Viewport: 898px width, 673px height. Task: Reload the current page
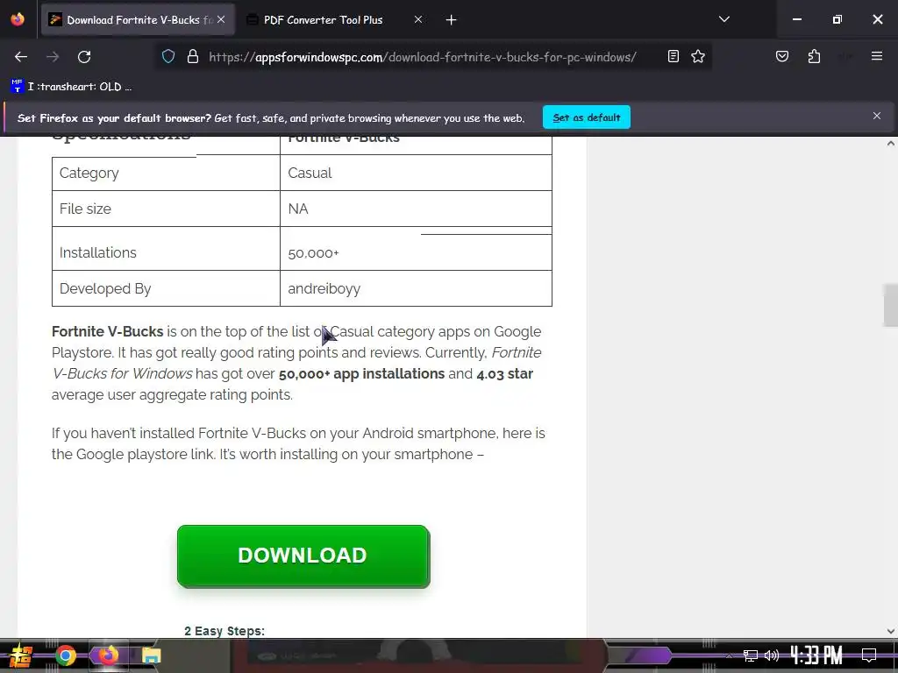(x=84, y=57)
